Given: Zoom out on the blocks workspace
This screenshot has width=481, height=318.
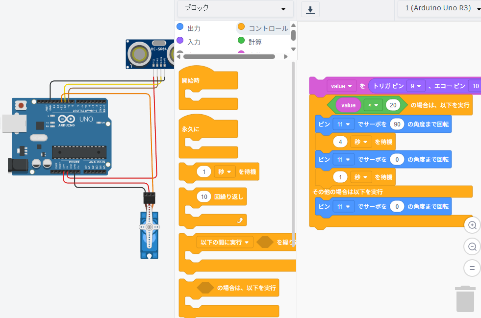Looking at the screenshot, I should click(x=472, y=246).
